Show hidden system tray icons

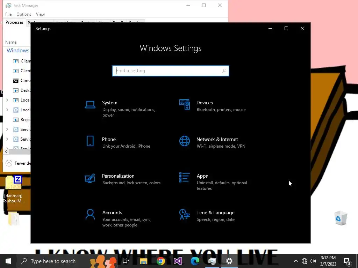pos(296,261)
